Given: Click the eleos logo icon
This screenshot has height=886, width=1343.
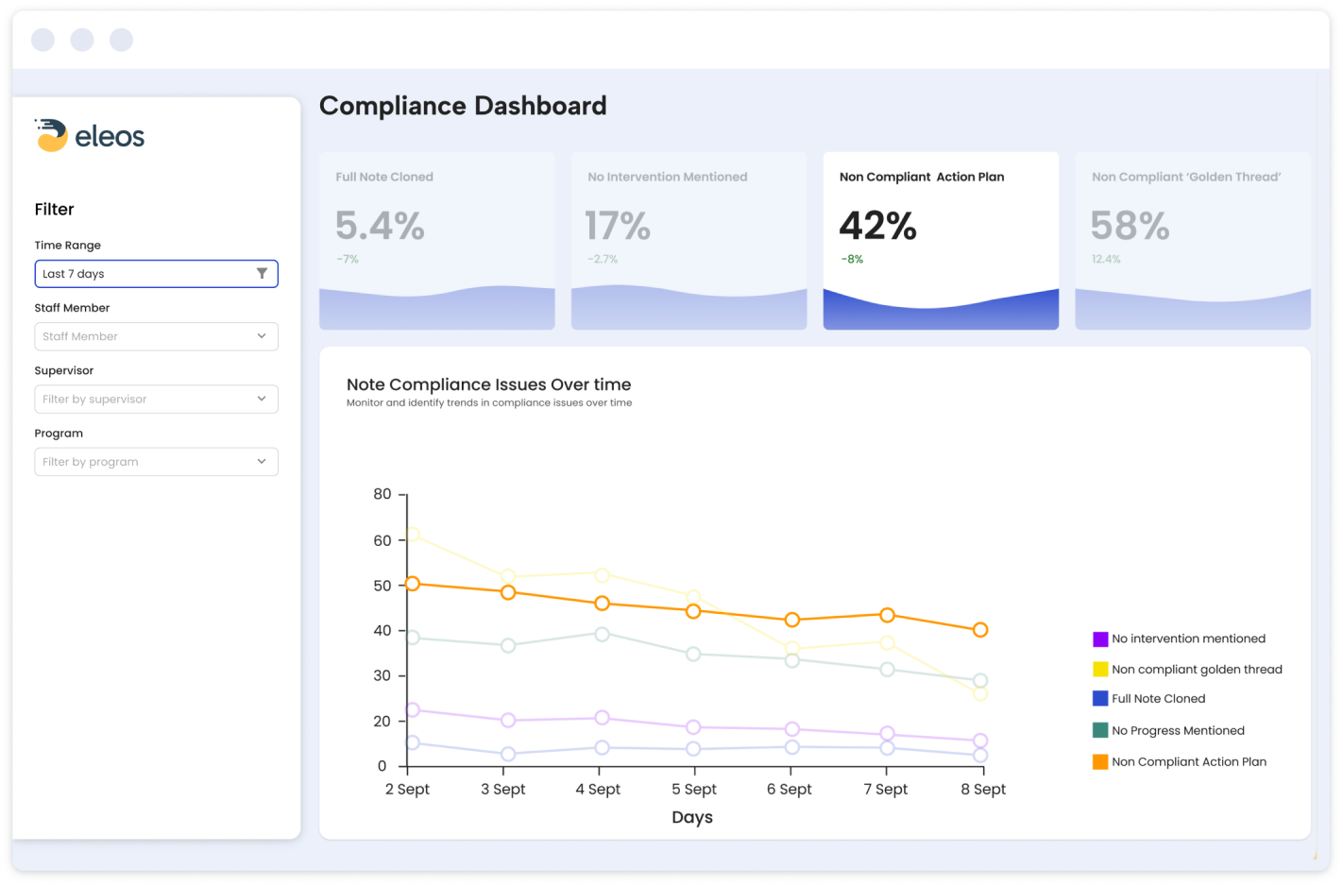Looking at the screenshot, I should click(x=51, y=135).
